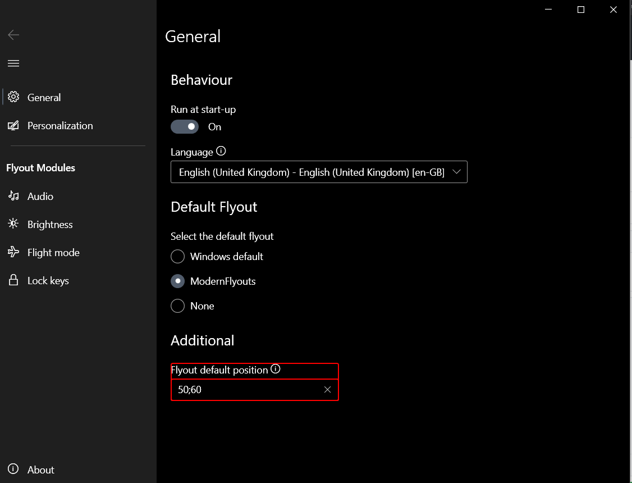Click the On label beside the switch
The width and height of the screenshot is (632, 483).
214,126
